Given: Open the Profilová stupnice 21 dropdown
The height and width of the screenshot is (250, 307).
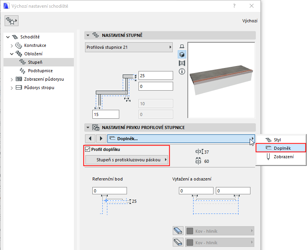Looking at the screenshot, I should click(x=129, y=47).
